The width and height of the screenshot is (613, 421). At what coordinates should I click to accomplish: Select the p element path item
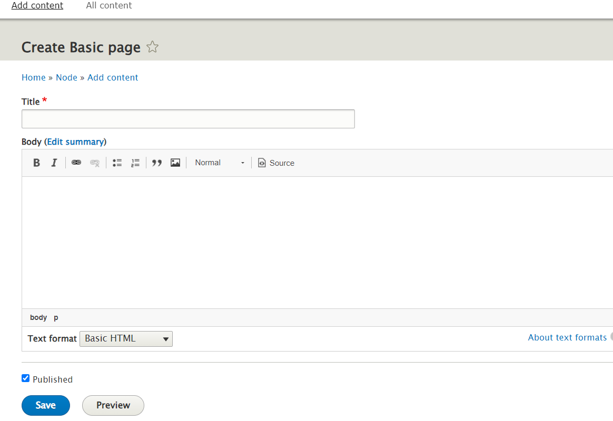pos(56,317)
